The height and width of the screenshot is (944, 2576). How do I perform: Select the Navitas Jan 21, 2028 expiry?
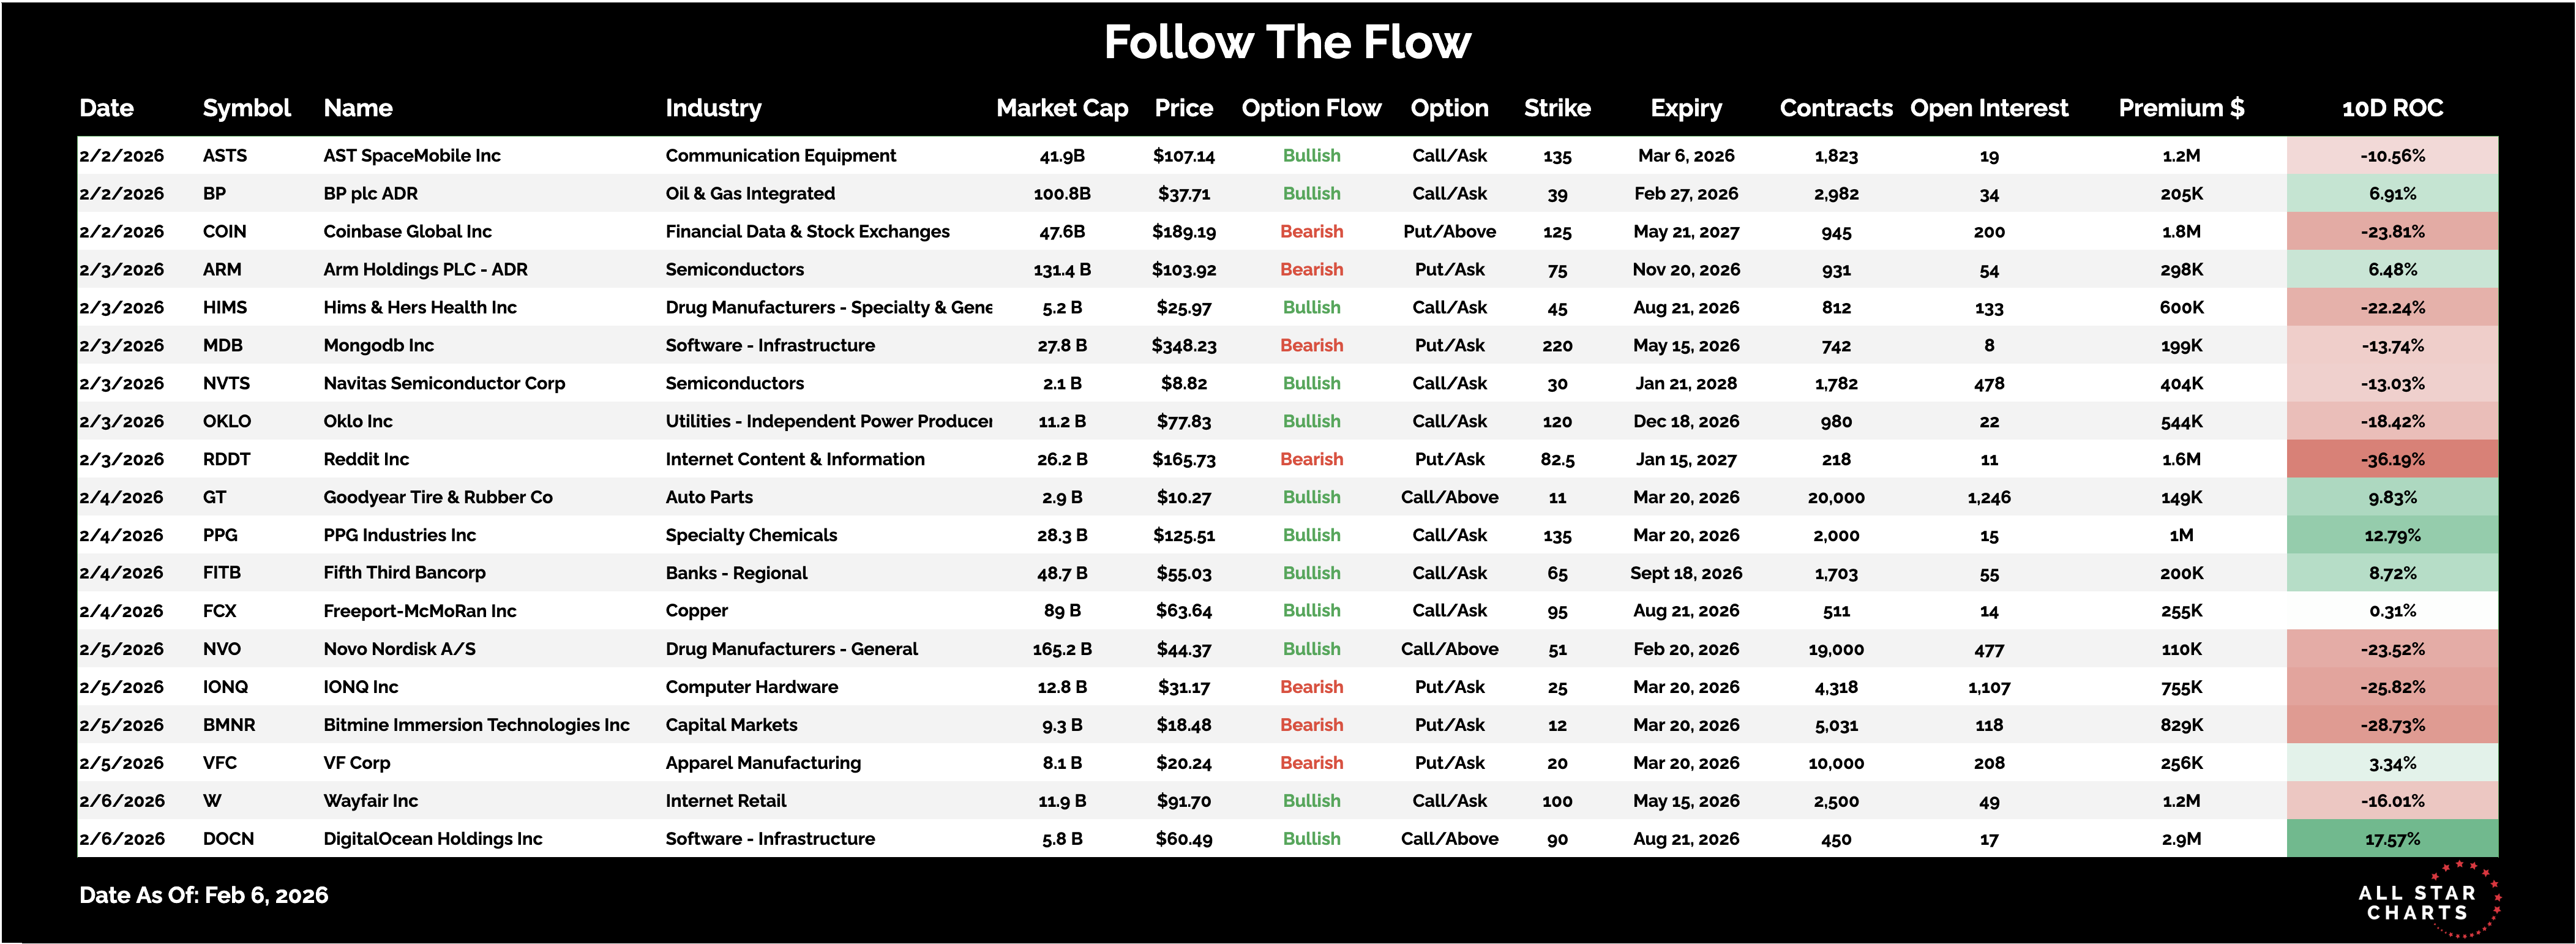1685,384
